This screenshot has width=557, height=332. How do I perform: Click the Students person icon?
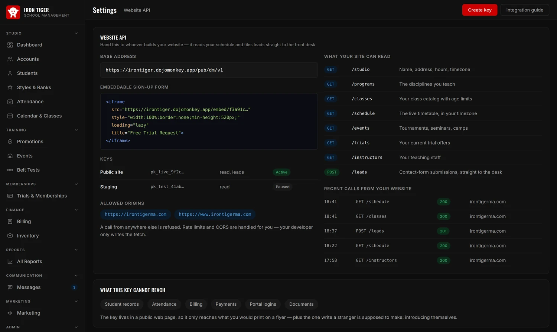point(10,73)
